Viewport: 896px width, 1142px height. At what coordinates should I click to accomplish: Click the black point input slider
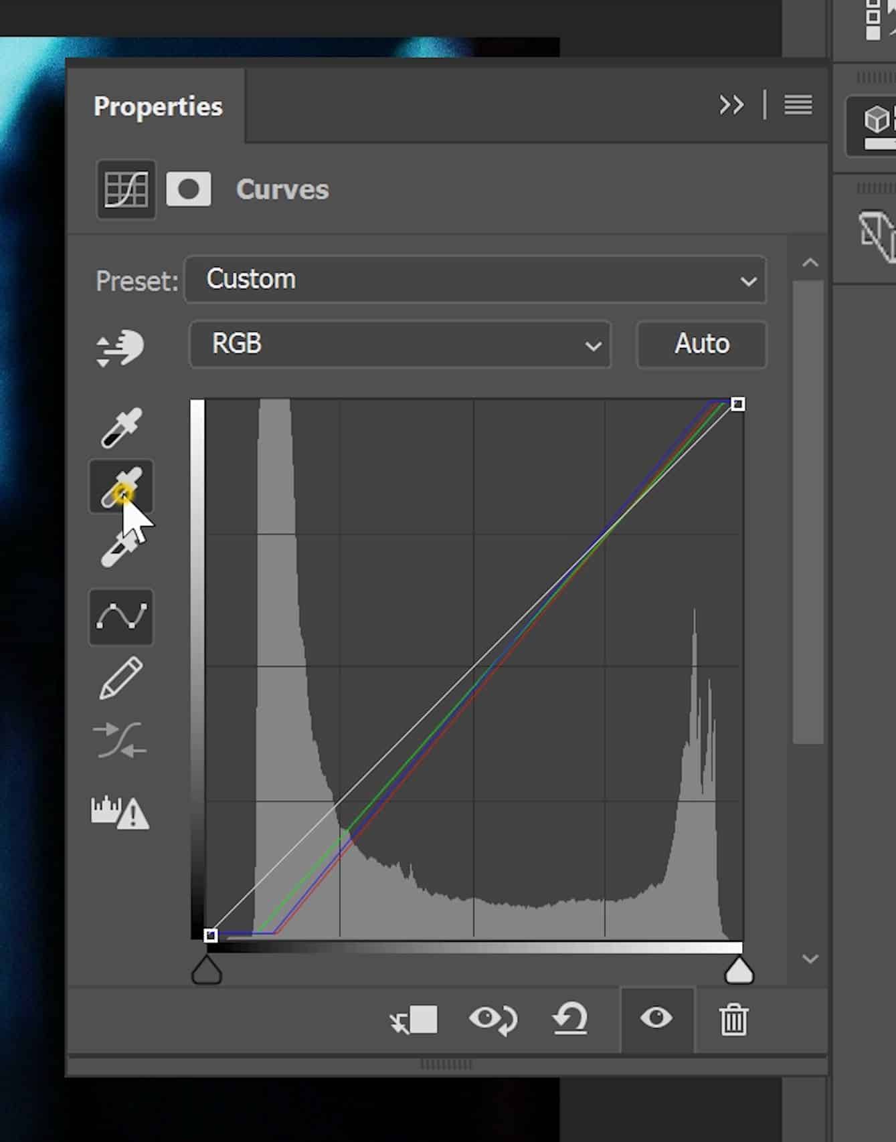click(207, 970)
